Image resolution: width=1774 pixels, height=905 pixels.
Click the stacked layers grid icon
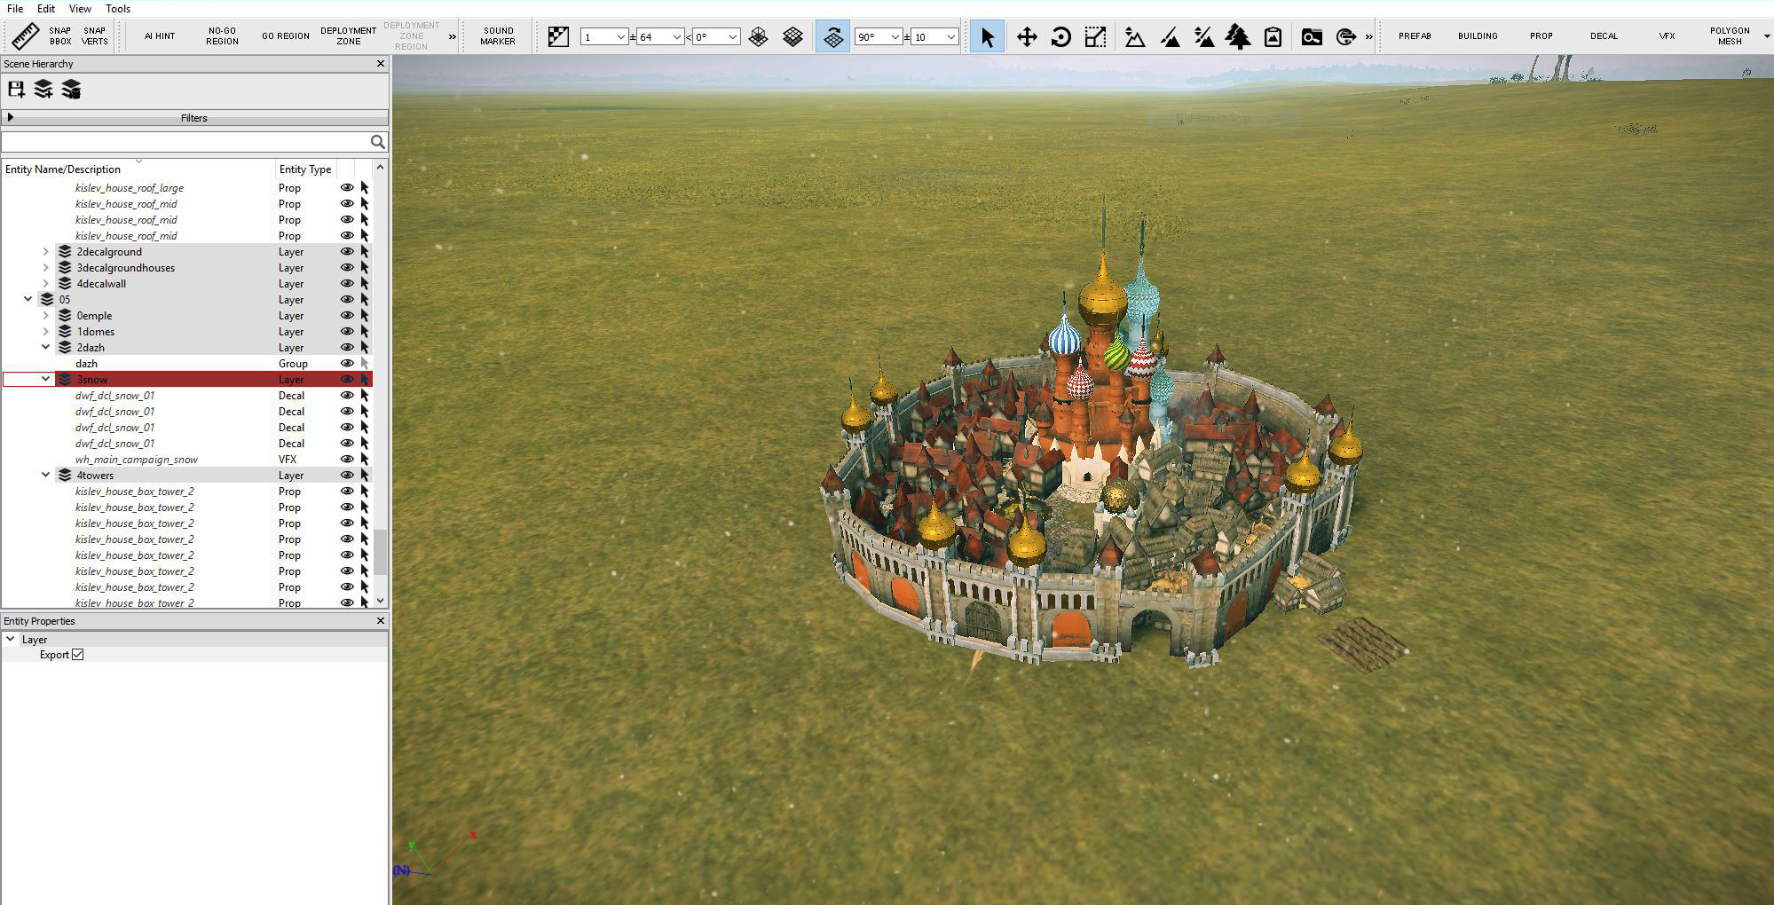coord(792,36)
